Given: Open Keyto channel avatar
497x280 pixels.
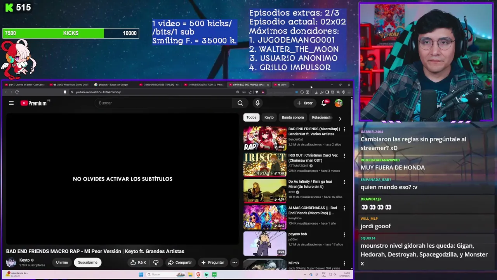Looking at the screenshot, I should (11, 262).
